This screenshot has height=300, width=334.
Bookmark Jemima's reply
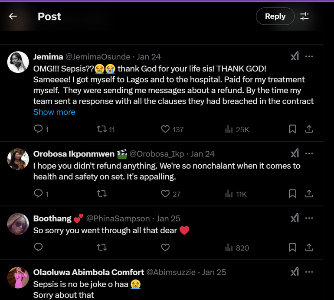pos(292,129)
